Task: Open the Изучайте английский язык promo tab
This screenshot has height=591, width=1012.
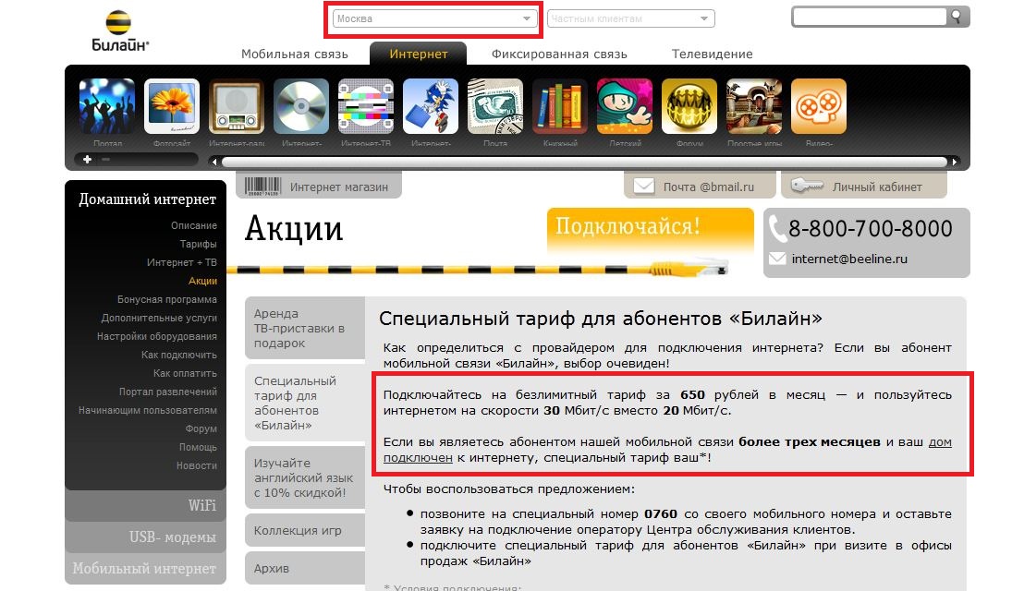Action: [305, 477]
